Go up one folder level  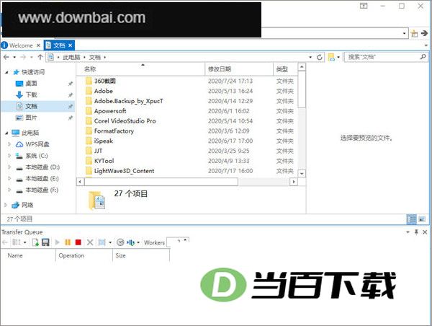click(40, 57)
